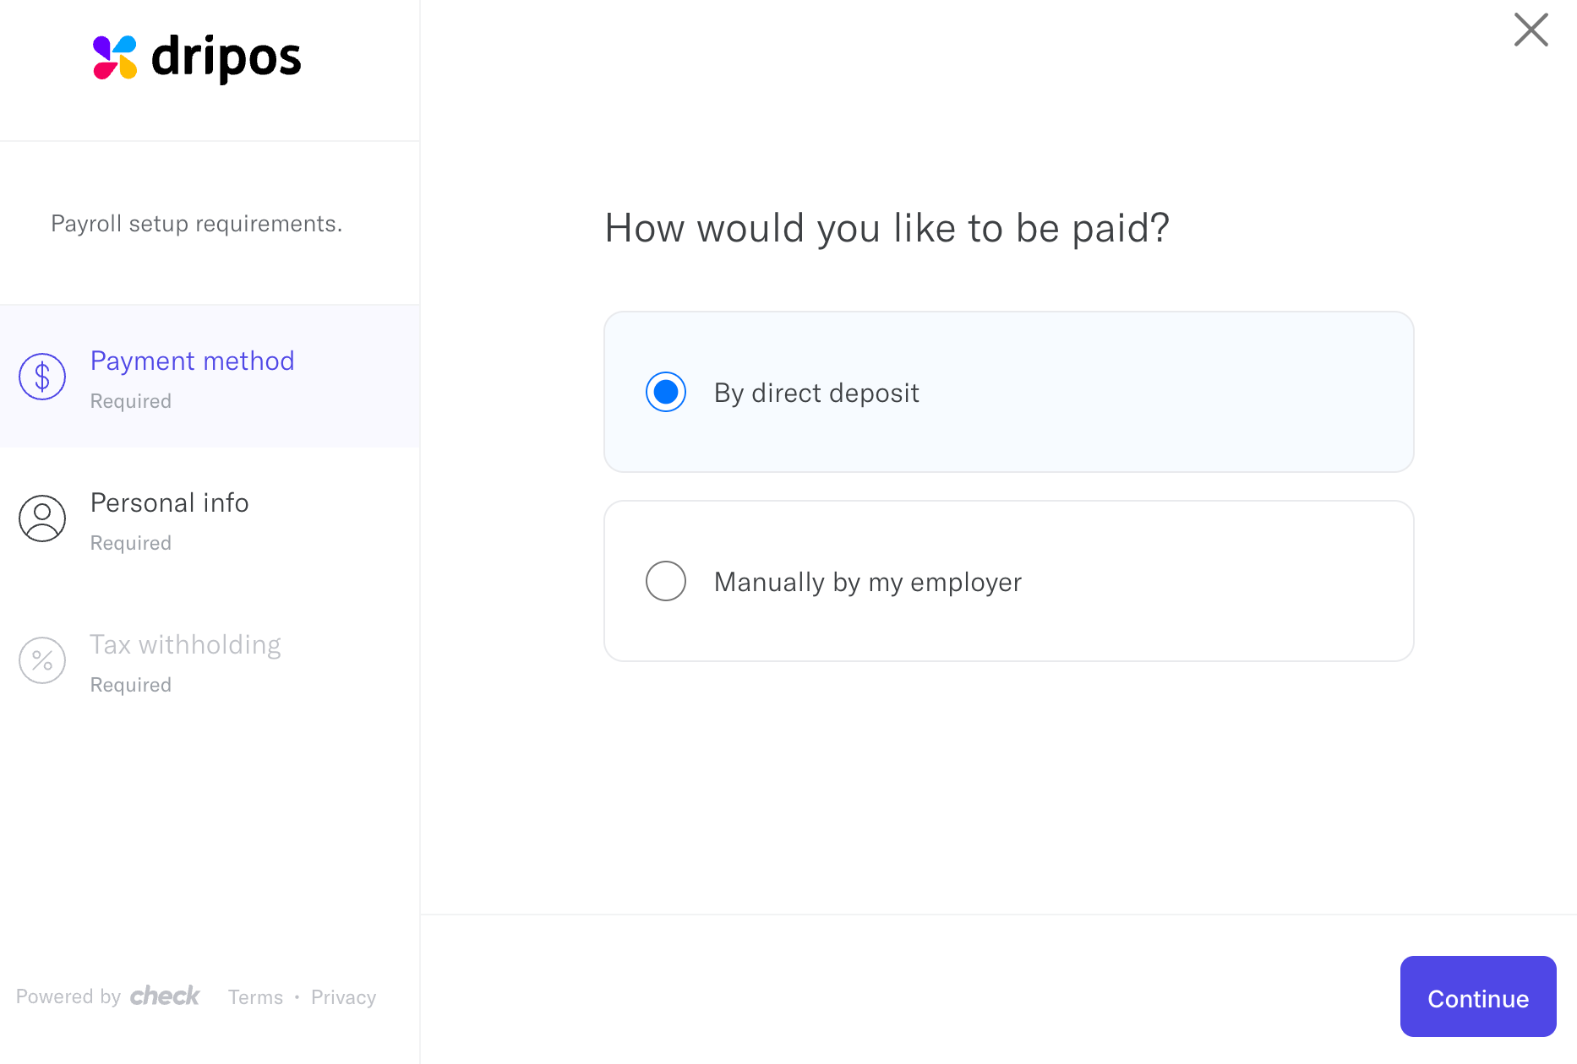Screen dimensions: 1577x1064
Task: Click the dollar sign Payment method icon
Action: click(42, 377)
